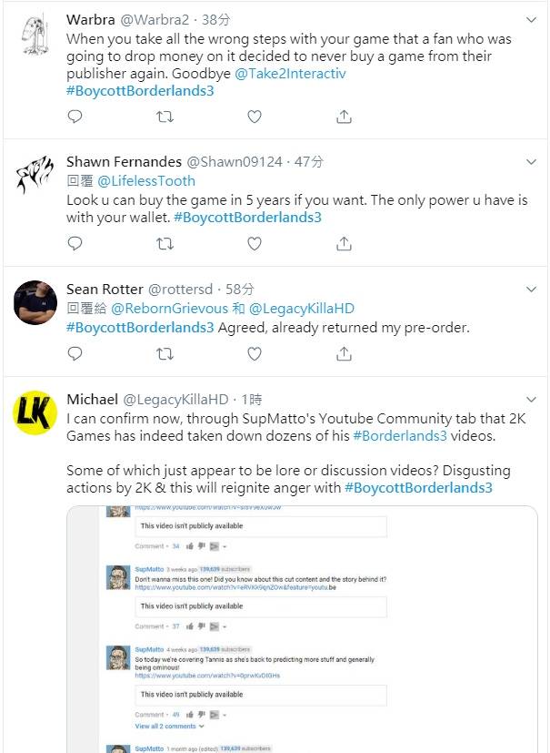Retweet Shawn Fernandes' tweet

tap(165, 243)
